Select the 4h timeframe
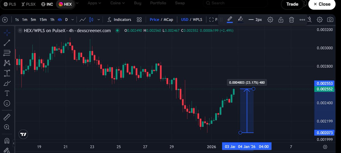The height and width of the screenshot is (153, 341). [60, 20]
